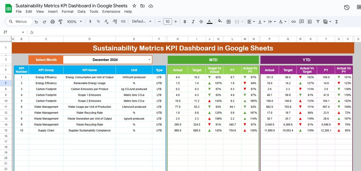This screenshot has width=361, height=171.
Task: Open the Format menu
Action: click(67, 12)
